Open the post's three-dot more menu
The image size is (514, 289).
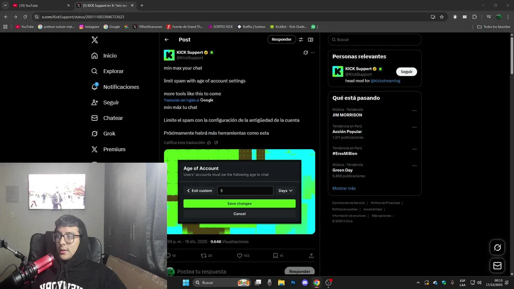click(313, 53)
